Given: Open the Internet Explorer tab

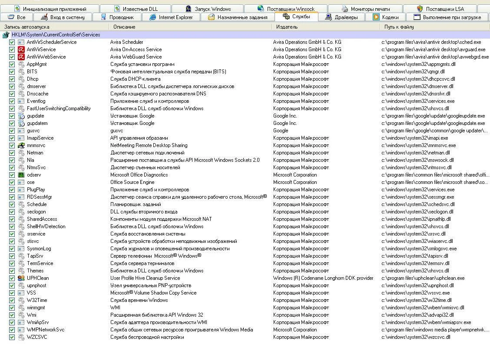Looking at the screenshot, I should 171,17.
